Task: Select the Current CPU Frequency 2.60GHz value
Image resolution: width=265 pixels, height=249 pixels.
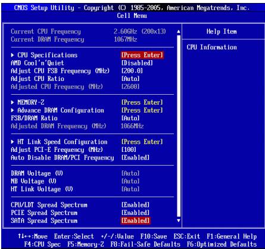Action: [x=140, y=32]
